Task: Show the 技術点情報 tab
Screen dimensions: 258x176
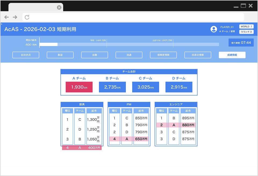Action: point(198,55)
